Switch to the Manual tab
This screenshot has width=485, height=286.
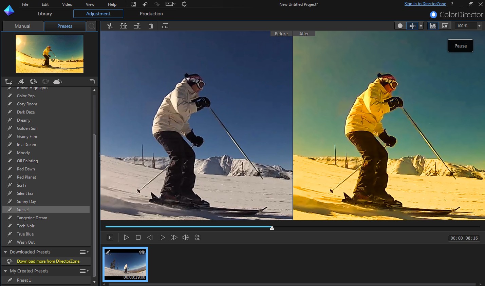22,26
